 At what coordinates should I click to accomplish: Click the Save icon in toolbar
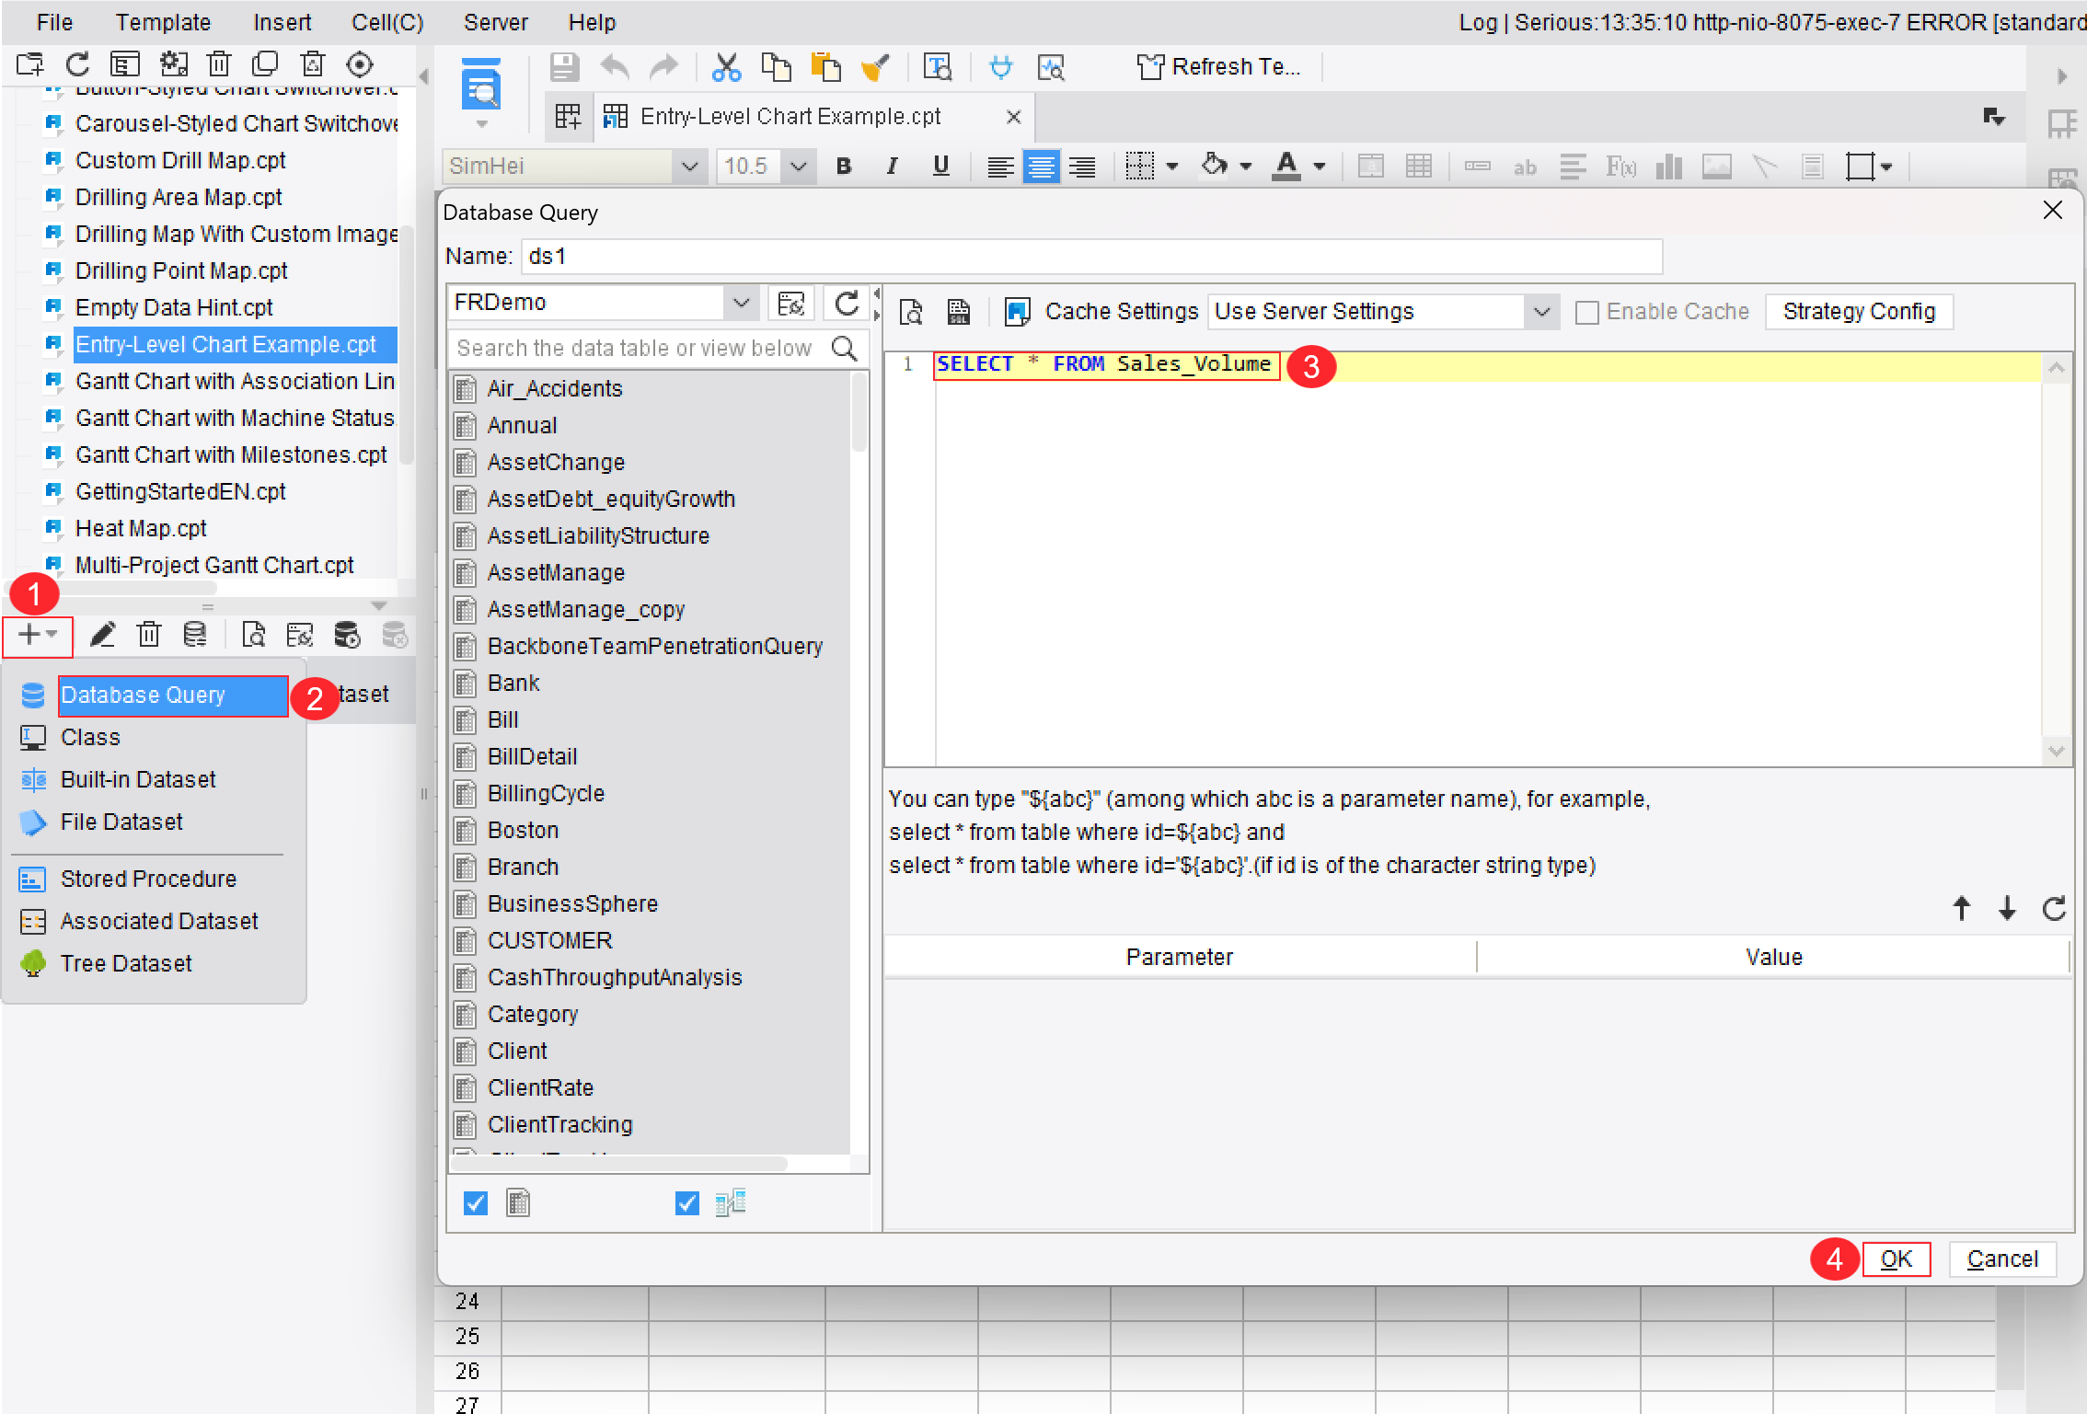(564, 67)
